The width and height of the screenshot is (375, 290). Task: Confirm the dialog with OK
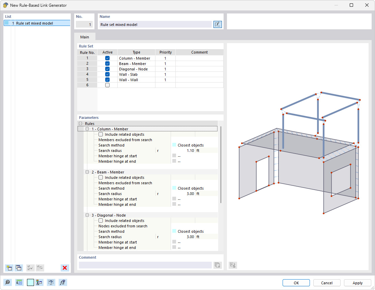point(296,283)
